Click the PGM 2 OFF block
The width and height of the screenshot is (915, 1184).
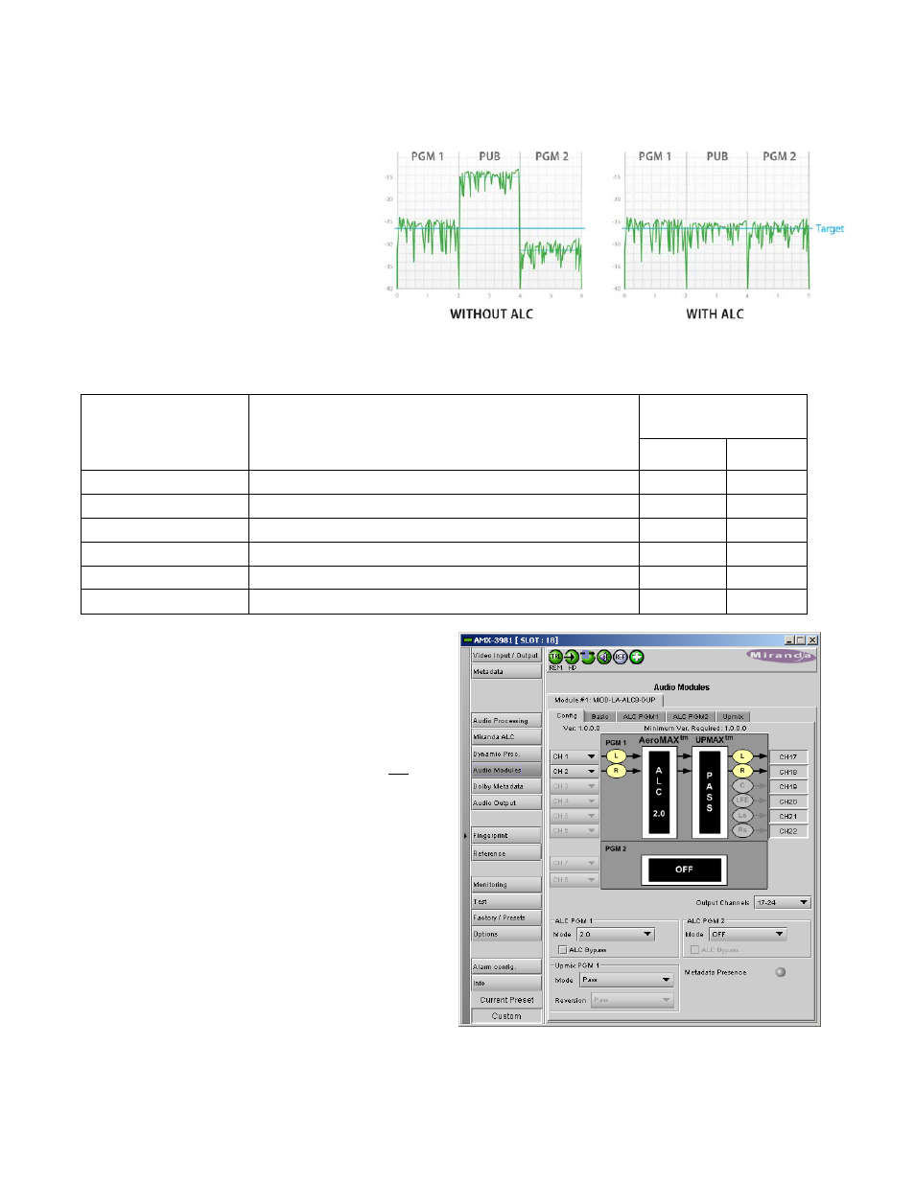point(684,870)
